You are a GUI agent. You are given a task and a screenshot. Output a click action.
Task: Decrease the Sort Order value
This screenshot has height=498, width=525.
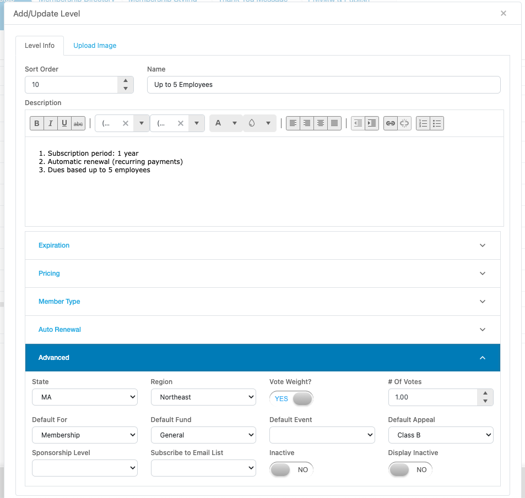coord(126,89)
